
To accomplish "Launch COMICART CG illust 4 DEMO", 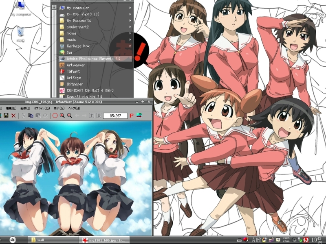I will point(95,90).
